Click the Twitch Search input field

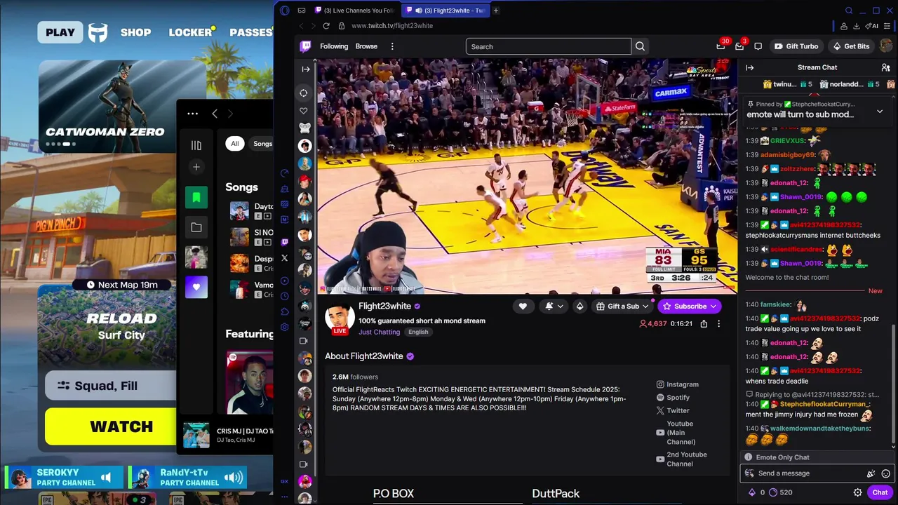point(549,46)
